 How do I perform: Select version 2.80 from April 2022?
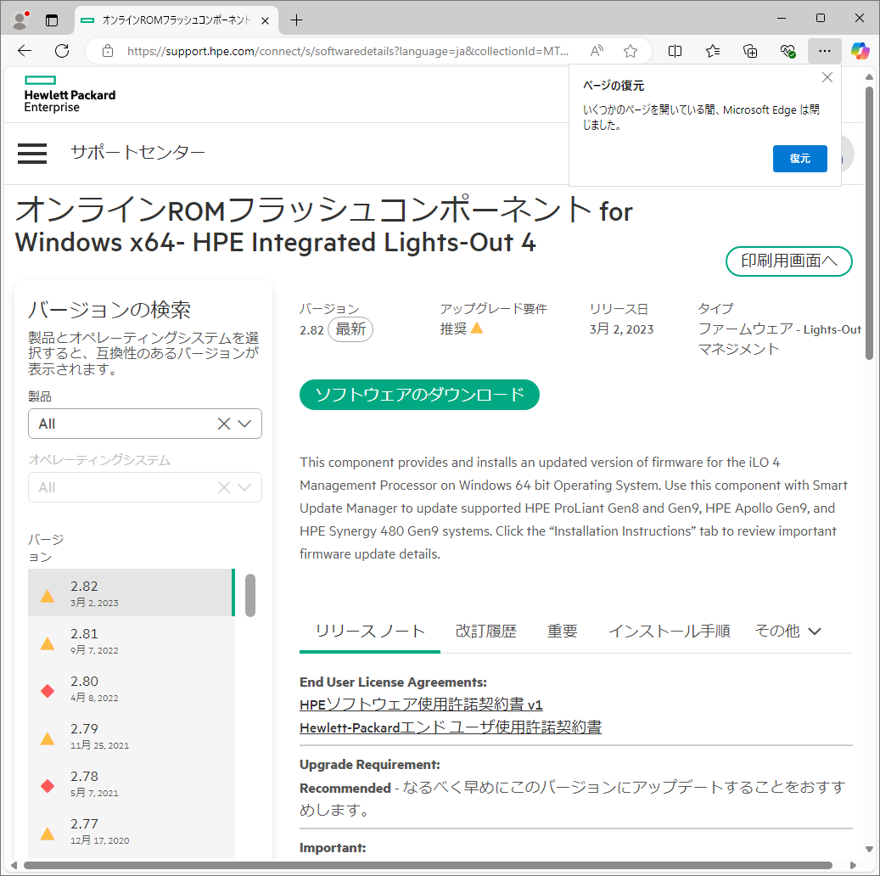click(132, 688)
